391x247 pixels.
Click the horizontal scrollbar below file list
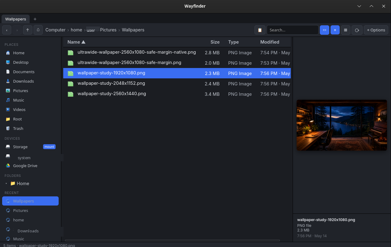tap(172, 240)
